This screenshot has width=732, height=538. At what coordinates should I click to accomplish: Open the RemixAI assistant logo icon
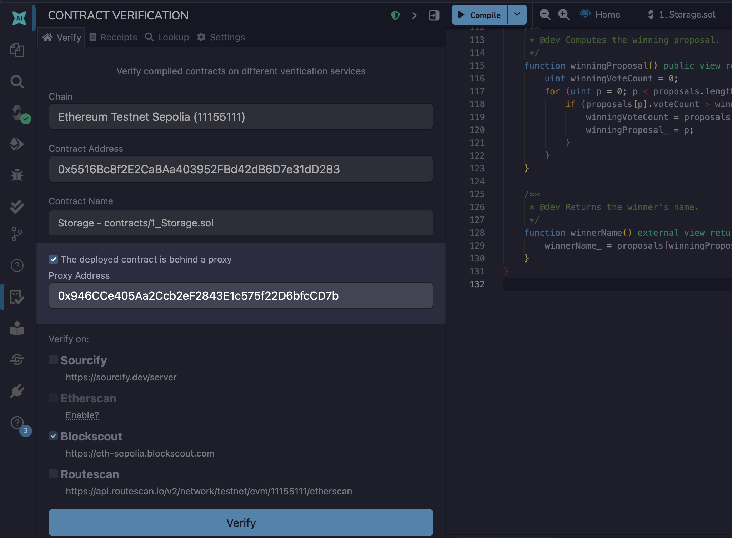(x=19, y=18)
